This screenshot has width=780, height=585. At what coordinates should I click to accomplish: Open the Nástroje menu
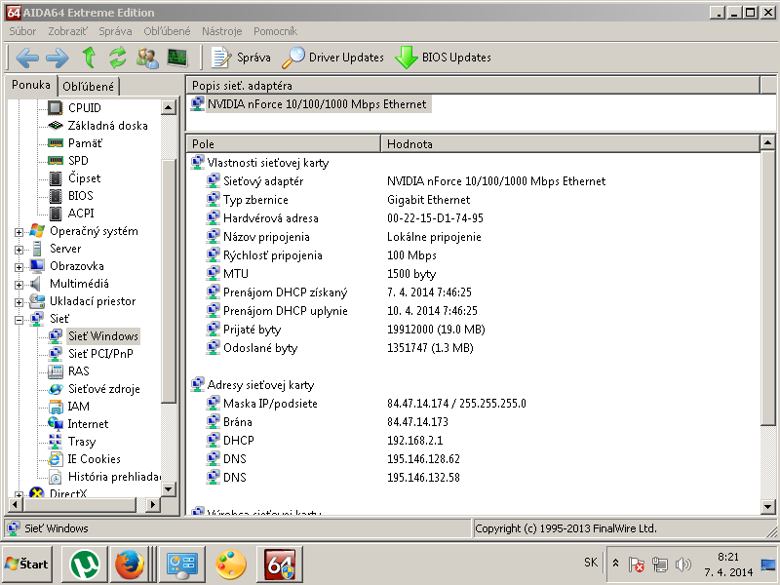click(221, 32)
